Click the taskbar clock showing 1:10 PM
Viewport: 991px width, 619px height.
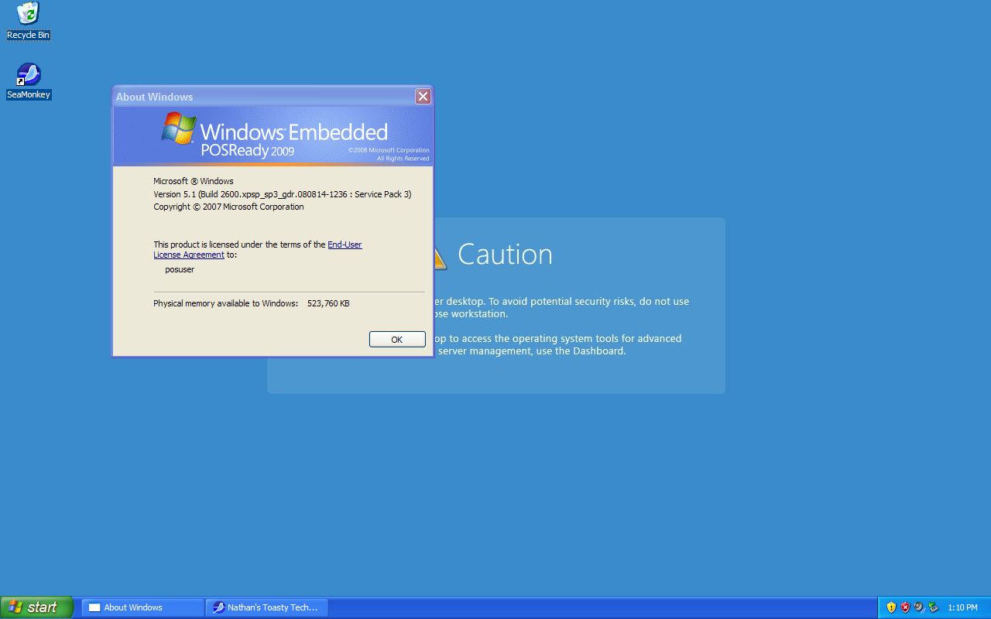(962, 607)
